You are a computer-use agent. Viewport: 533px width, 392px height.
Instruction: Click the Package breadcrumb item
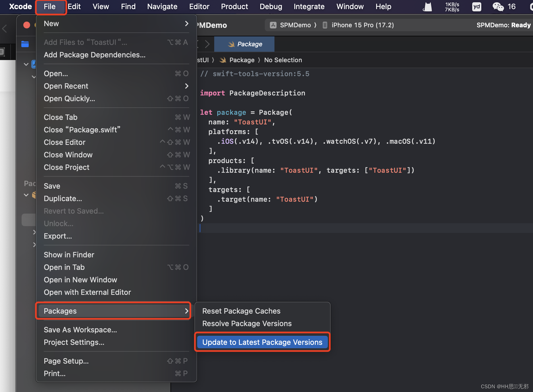coord(238,60)
